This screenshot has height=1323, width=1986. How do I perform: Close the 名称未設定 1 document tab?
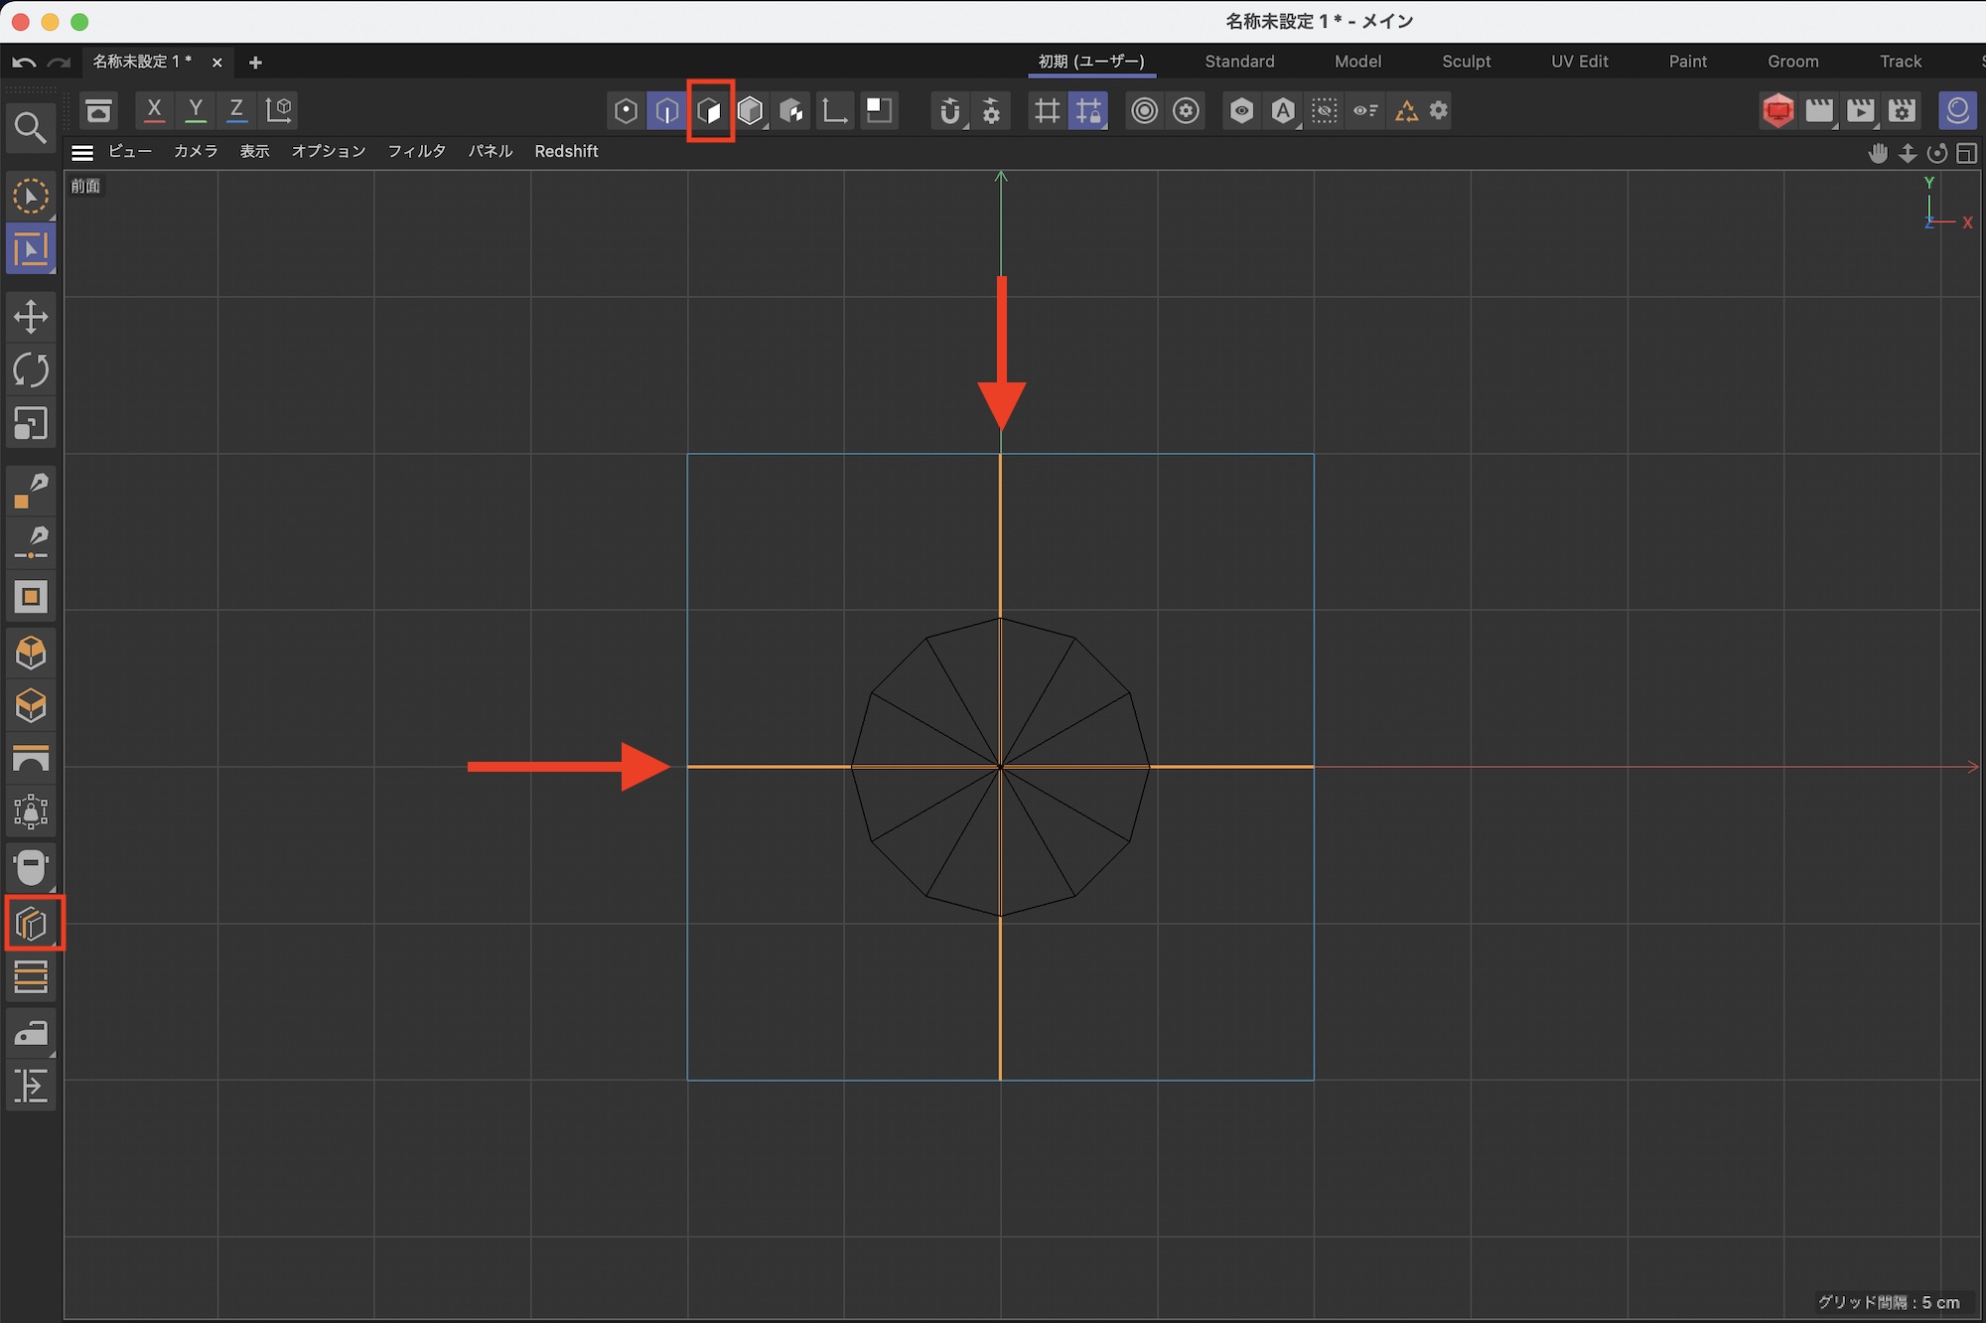[x=217, y=63]
